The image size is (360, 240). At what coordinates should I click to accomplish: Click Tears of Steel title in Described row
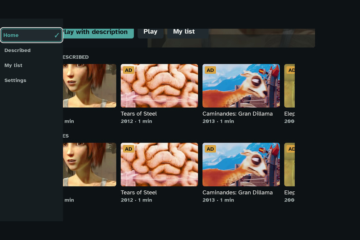[x=138, y=114]
